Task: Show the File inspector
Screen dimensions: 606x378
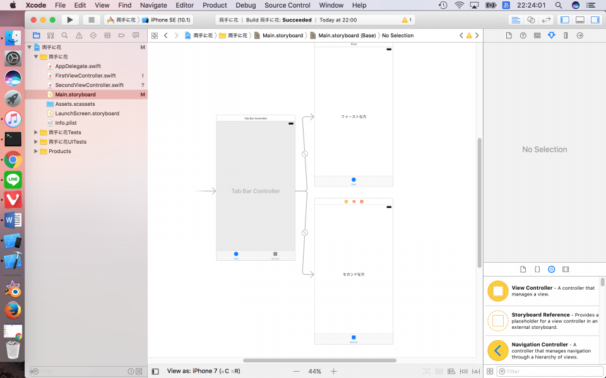Action: [x=509, y=35]
